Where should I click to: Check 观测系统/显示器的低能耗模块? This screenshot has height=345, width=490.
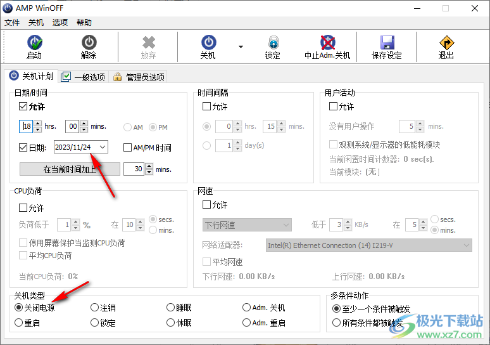pos(333,145)
